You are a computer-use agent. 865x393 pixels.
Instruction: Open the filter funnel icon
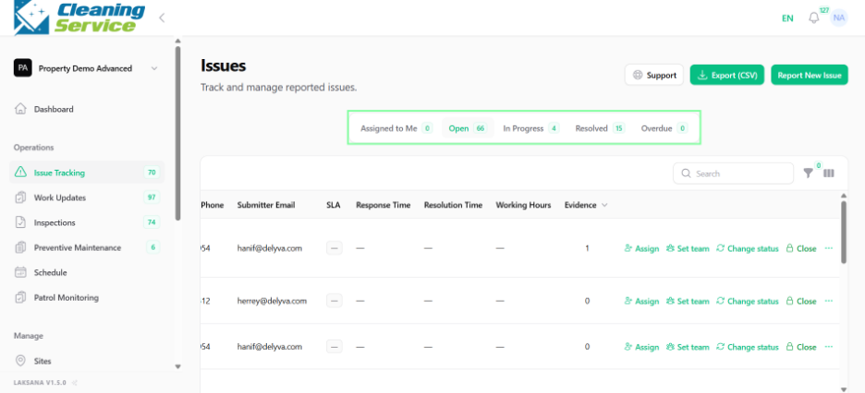[x=809, y=173]
